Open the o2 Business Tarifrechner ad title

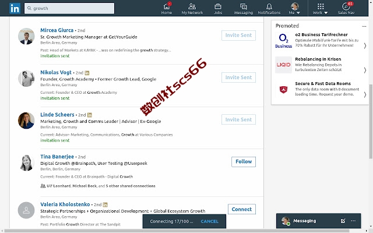pyautogui.click(x=321, y=35)
